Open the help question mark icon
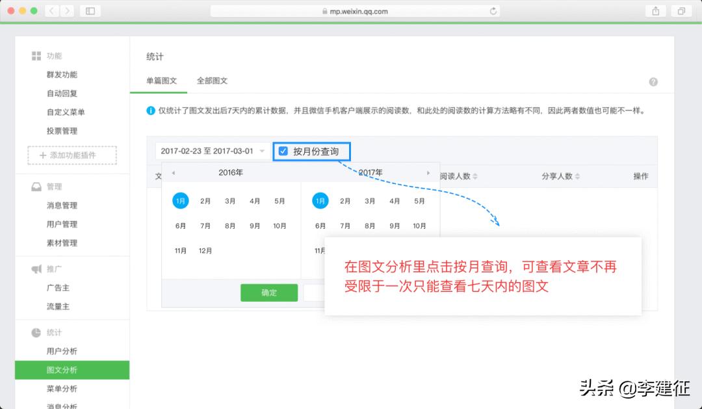Image resolution: width=702 pixels, height=409 pixels. (x=654, y=81)
